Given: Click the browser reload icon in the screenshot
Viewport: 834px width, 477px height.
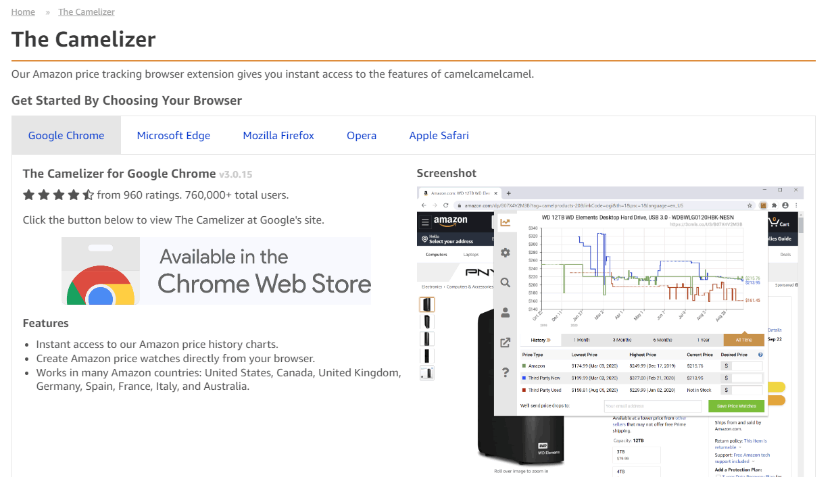Looking at the screenshot, I should [446, 205].
